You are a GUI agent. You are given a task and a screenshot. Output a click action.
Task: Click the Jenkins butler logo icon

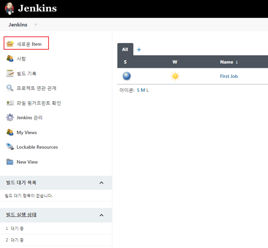click(9, 8)
